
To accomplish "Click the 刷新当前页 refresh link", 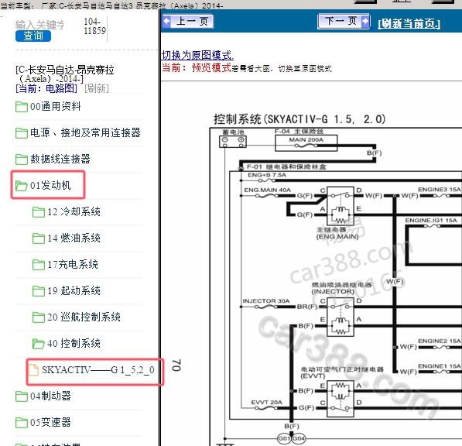I will [409, 23].
